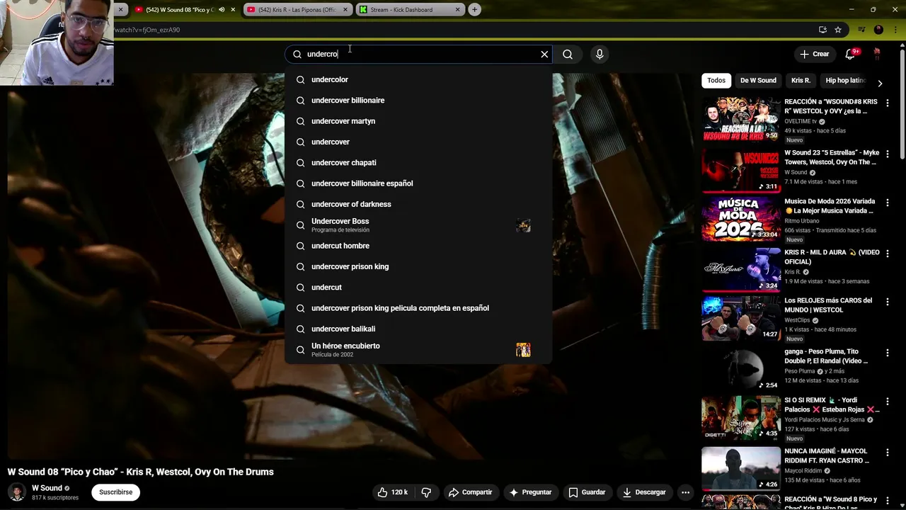Screen dimensions: 906x510
Task: Open the W Sound channel avatar
Action: 17,492
